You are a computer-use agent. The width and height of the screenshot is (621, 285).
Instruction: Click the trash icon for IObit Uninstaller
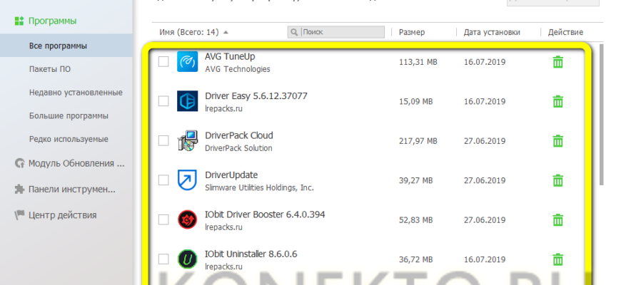click(x=558, y=259)
